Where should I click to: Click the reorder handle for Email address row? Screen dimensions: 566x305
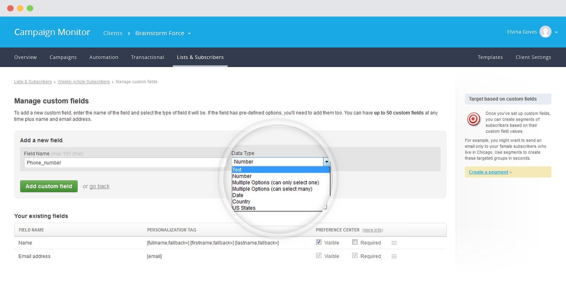[x=394, y=256]
